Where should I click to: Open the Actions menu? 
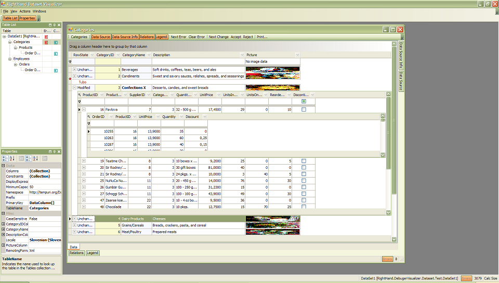coord(25,11)
